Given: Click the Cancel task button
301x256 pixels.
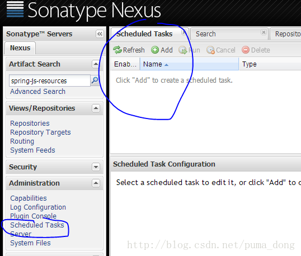Looking at the screenshot, I should click(x=221, y=50).
